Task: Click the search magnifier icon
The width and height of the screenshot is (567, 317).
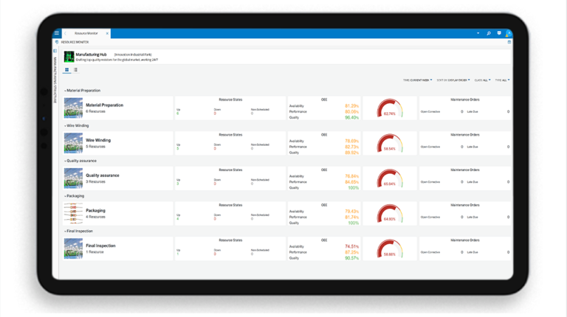Action: coord(489,33)
